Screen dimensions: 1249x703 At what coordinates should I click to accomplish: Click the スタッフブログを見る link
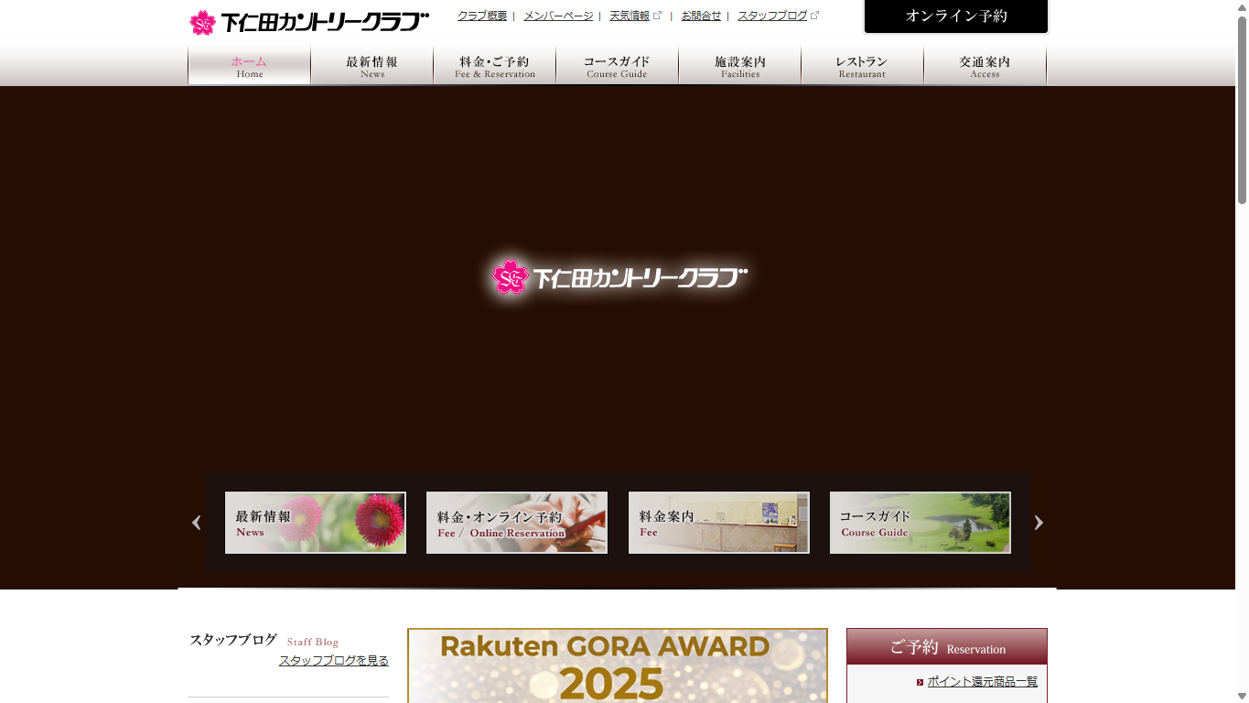(x=334, y=660)
